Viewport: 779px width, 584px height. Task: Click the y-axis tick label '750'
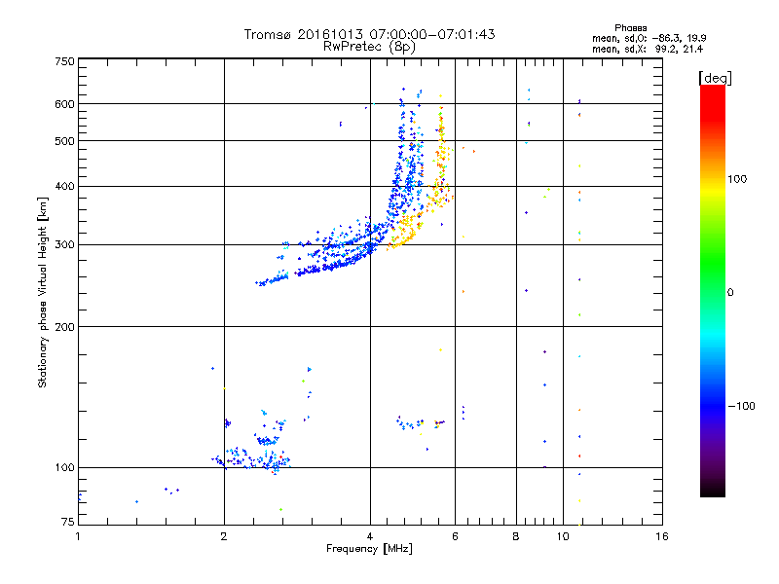tap(64, 61)
